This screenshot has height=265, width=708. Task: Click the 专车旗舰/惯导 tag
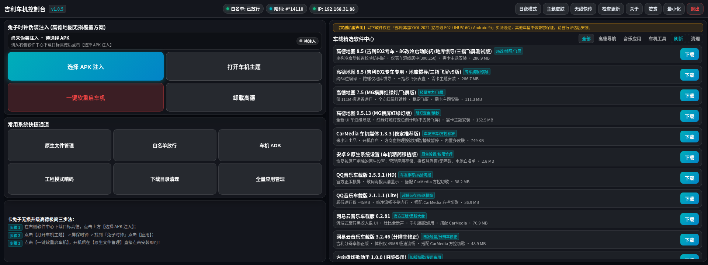(477, 72)
